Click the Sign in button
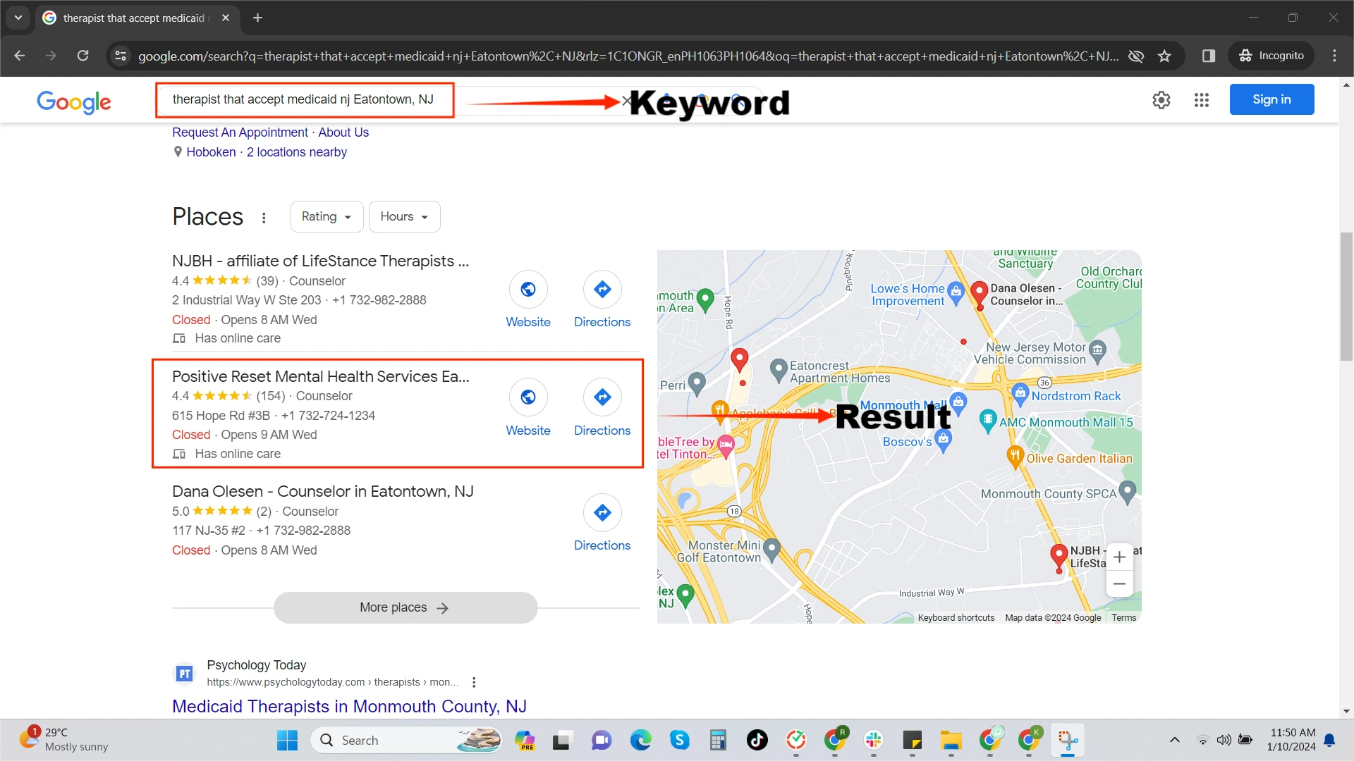 [x=1271, y=99]
